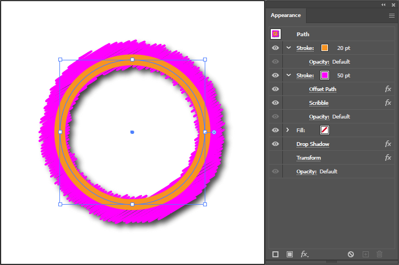The height and width of the screenshot is (265, 399).
Task: Open the Transform effect link
Action: pyautogui.click(x=308, y=158)
